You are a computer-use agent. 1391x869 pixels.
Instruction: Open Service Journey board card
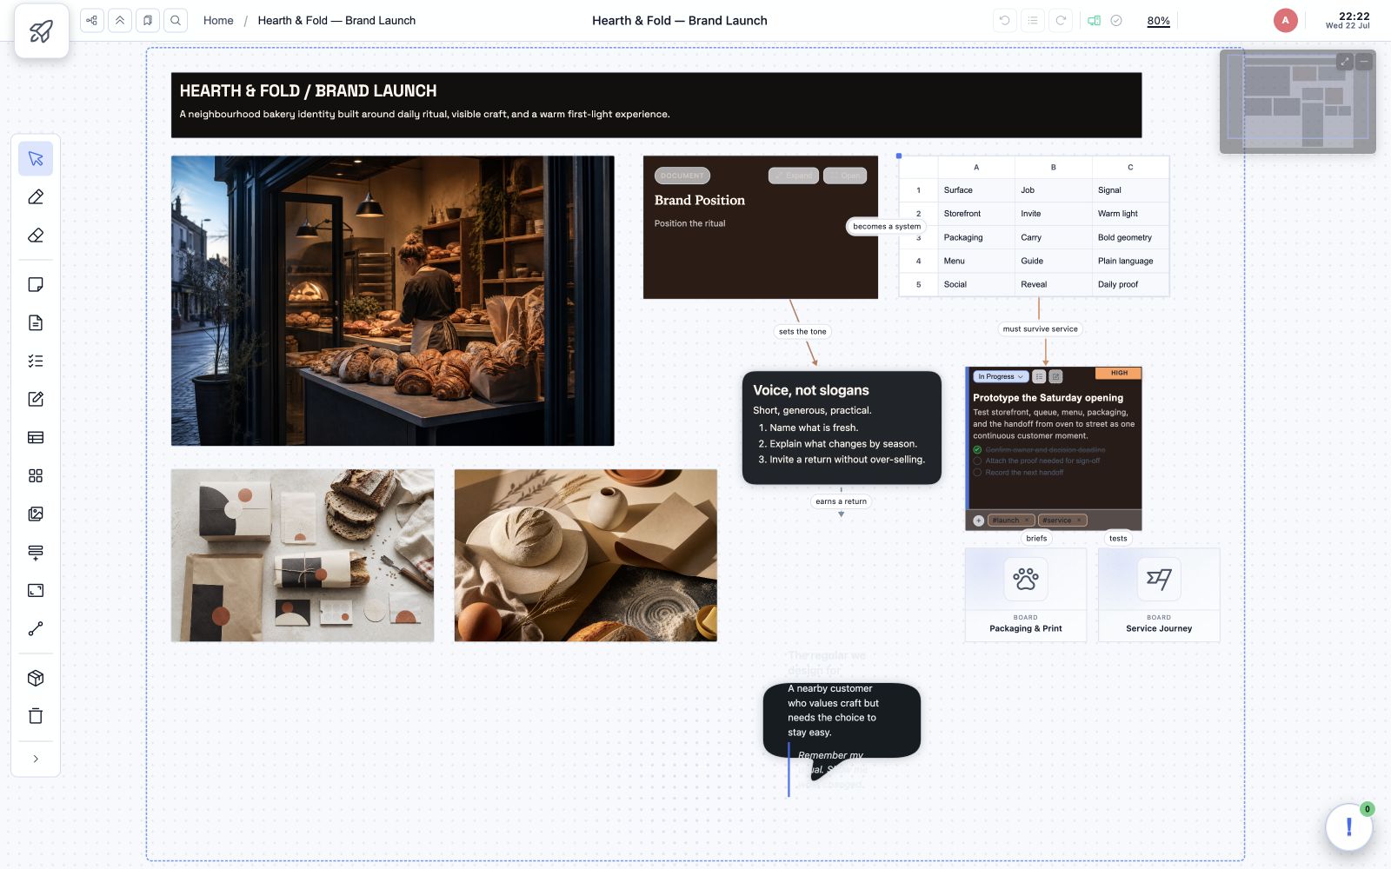1159,595
